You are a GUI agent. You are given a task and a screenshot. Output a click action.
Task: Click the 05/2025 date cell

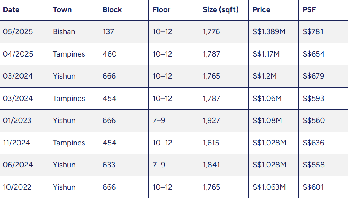(x=18, y=32)
